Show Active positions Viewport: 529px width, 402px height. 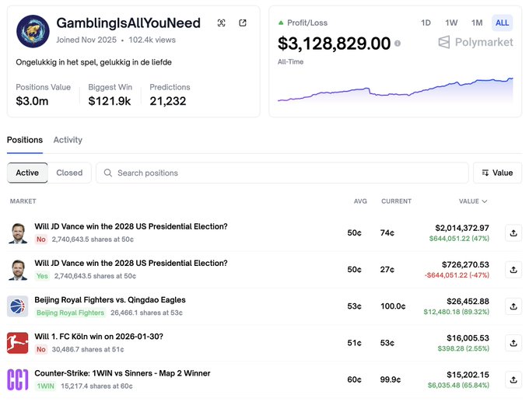point(27,173)
